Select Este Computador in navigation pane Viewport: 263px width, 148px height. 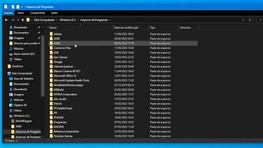pyautogui.click(x=22, y=73)
